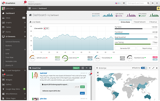This screenshot has width=160, height=101.
Task: Click the Site Traffic sparkline chart
Action: coord(131,15)
